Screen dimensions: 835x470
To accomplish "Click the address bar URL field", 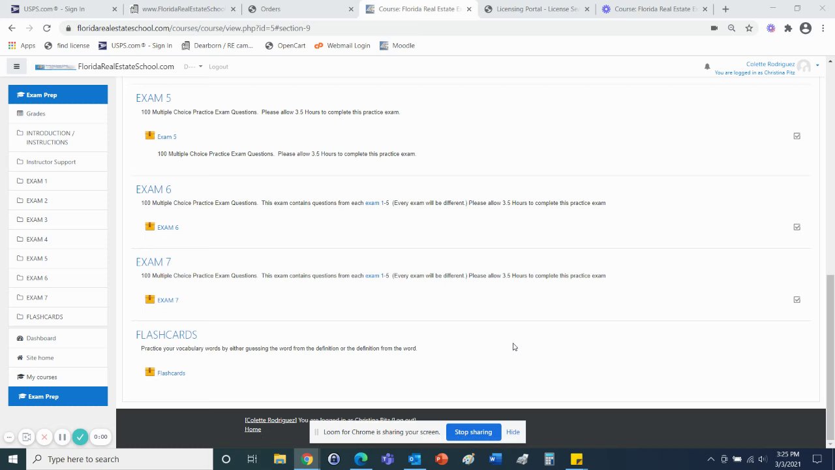I will point(385,28).
